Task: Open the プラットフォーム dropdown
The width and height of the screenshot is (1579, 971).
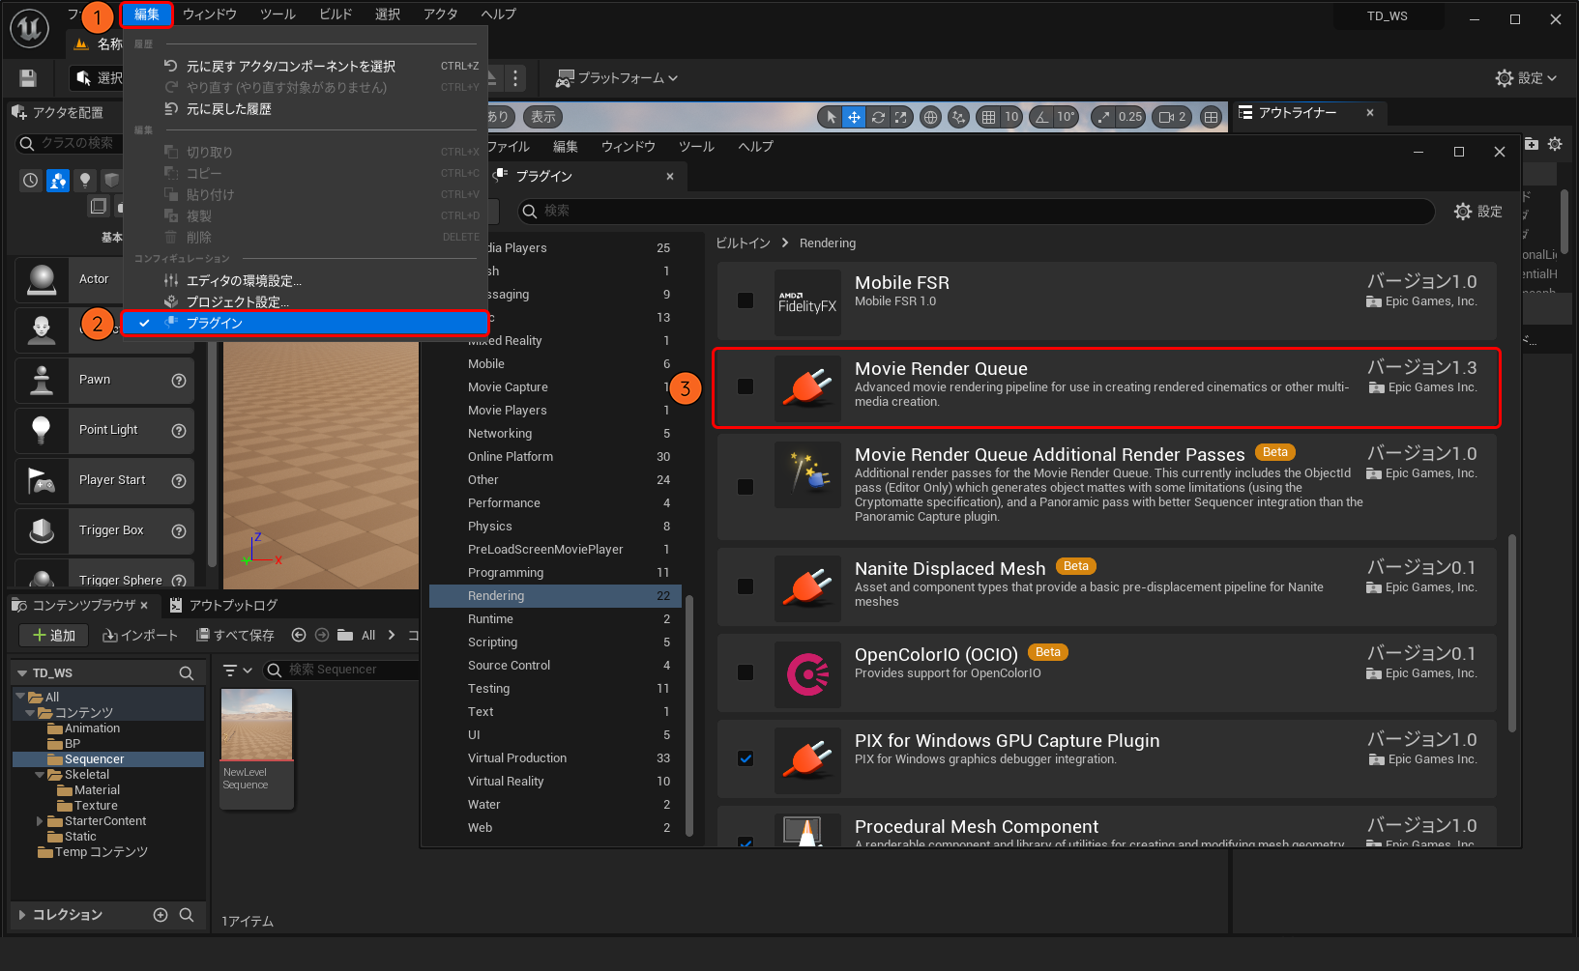Action: 618,78
